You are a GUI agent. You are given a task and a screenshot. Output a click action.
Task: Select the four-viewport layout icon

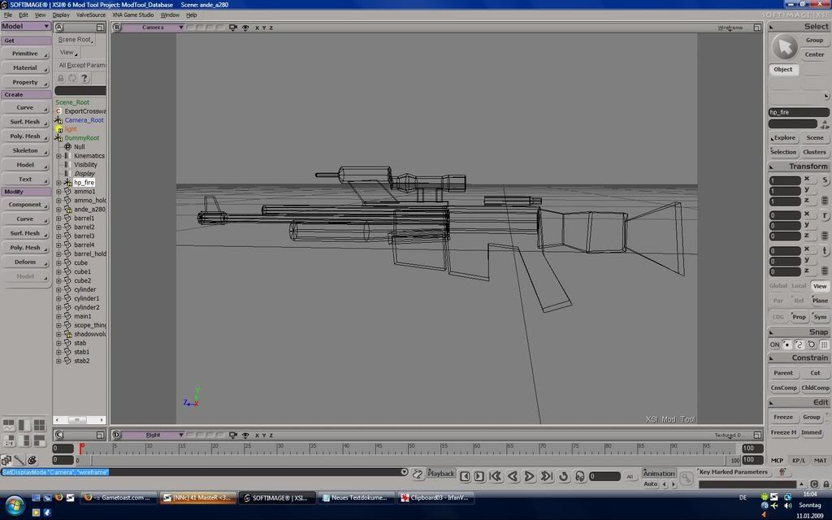point(39,425)
